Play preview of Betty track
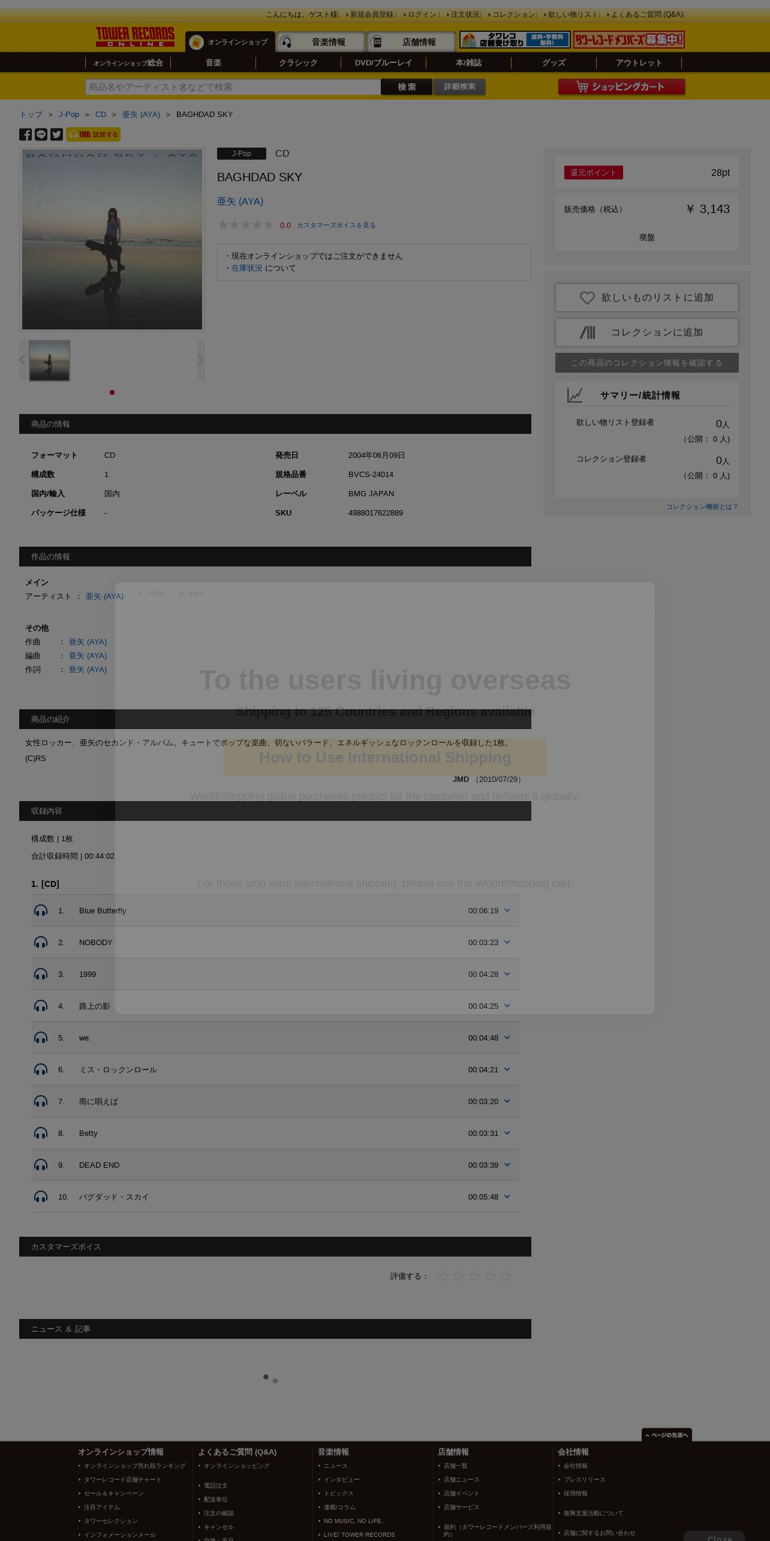 (x=41, y=1133)
